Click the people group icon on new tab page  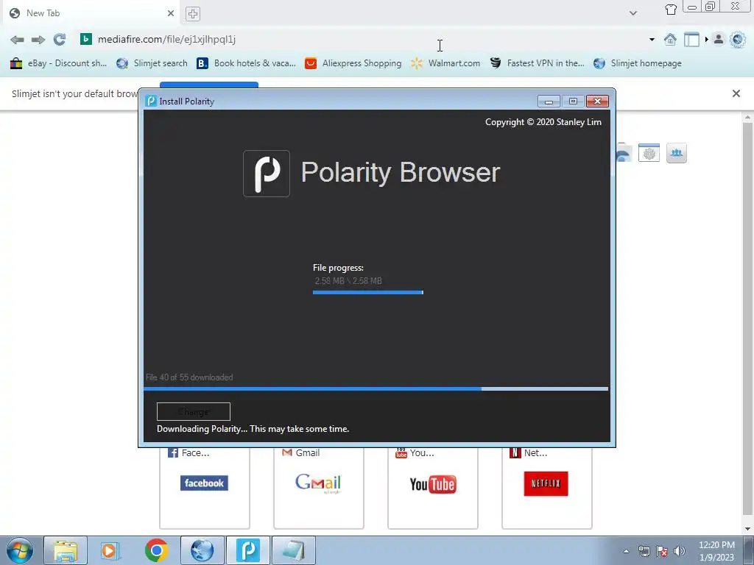(676, 153)
